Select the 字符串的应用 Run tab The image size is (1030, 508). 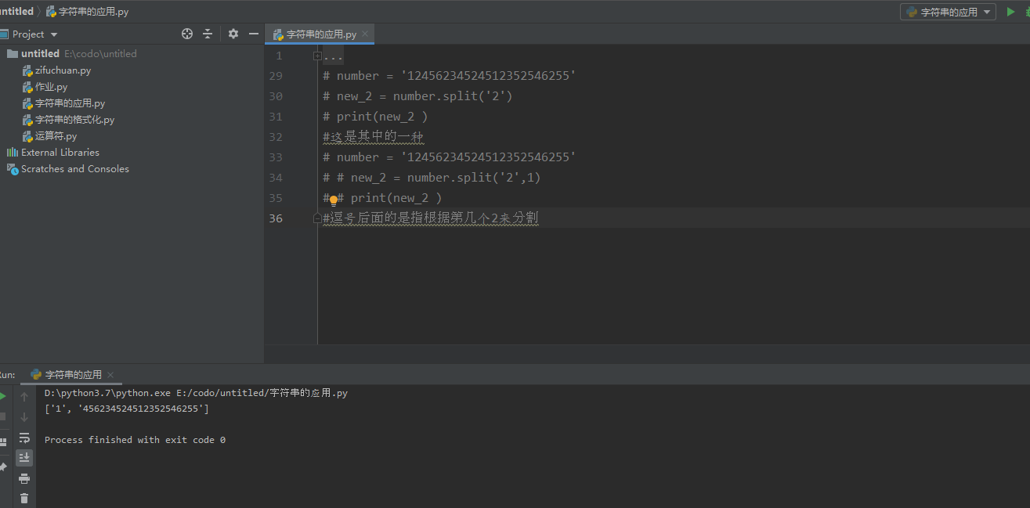[73, 375]
